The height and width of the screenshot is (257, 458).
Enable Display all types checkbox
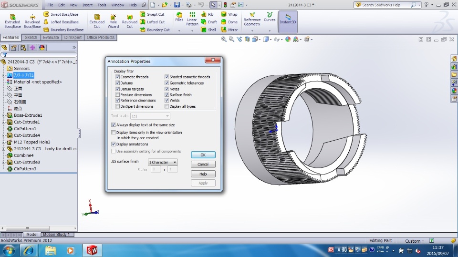pyautogui.click(x=167, y=106)
